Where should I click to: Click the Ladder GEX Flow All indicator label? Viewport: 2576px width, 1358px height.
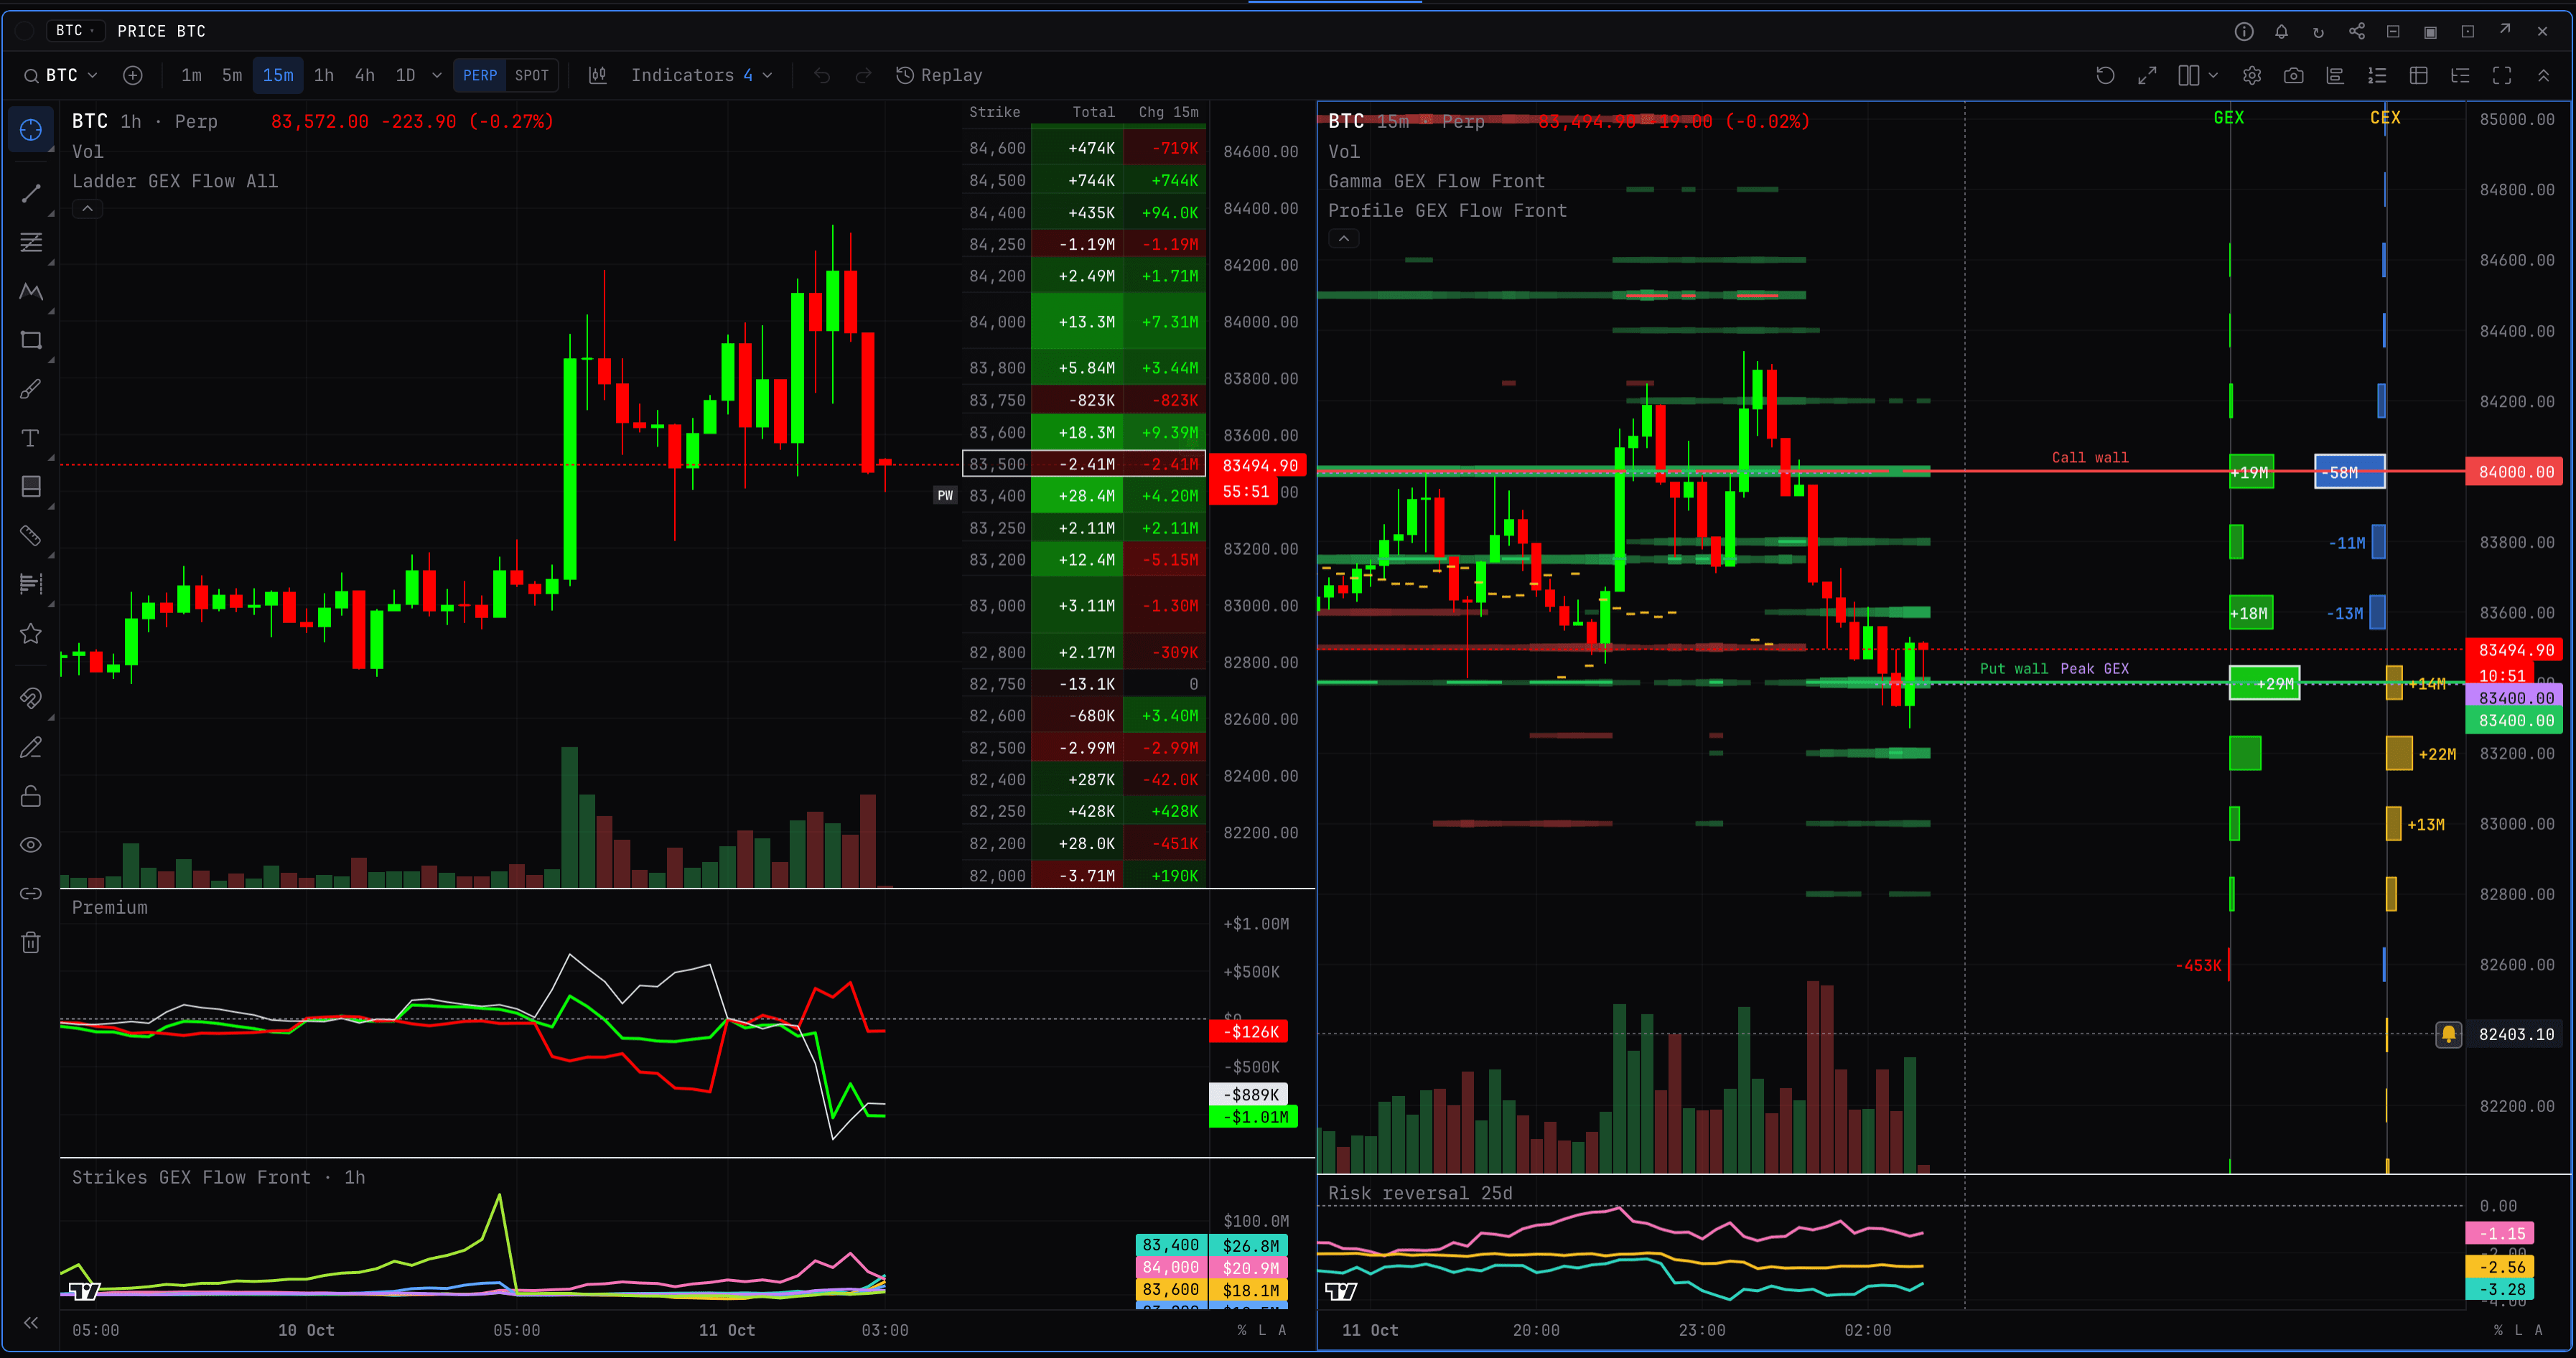tap(175, 181)
